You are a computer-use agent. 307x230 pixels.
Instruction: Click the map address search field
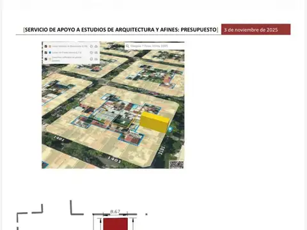(x=155, y=46)
